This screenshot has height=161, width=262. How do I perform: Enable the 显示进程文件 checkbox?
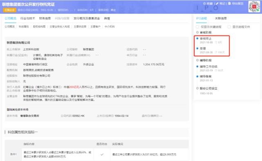229,27
